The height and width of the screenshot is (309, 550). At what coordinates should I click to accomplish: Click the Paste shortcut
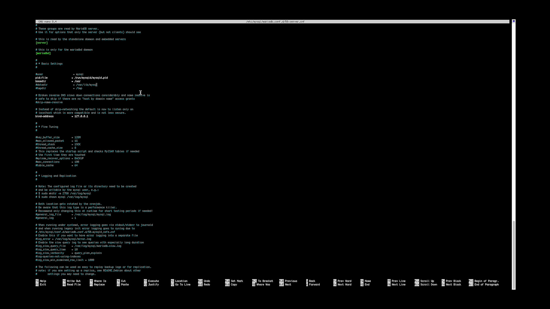(x=124, y=284)
